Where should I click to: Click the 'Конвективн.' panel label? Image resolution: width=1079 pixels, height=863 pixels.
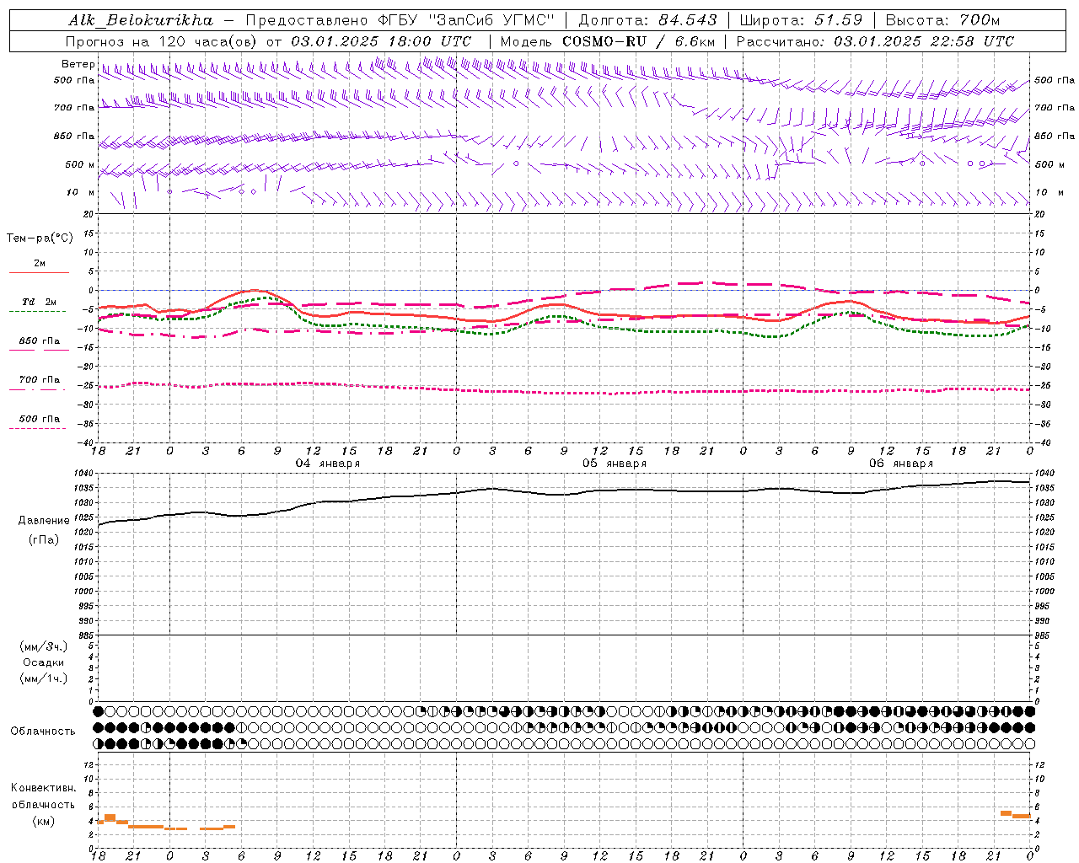[44, 788]
